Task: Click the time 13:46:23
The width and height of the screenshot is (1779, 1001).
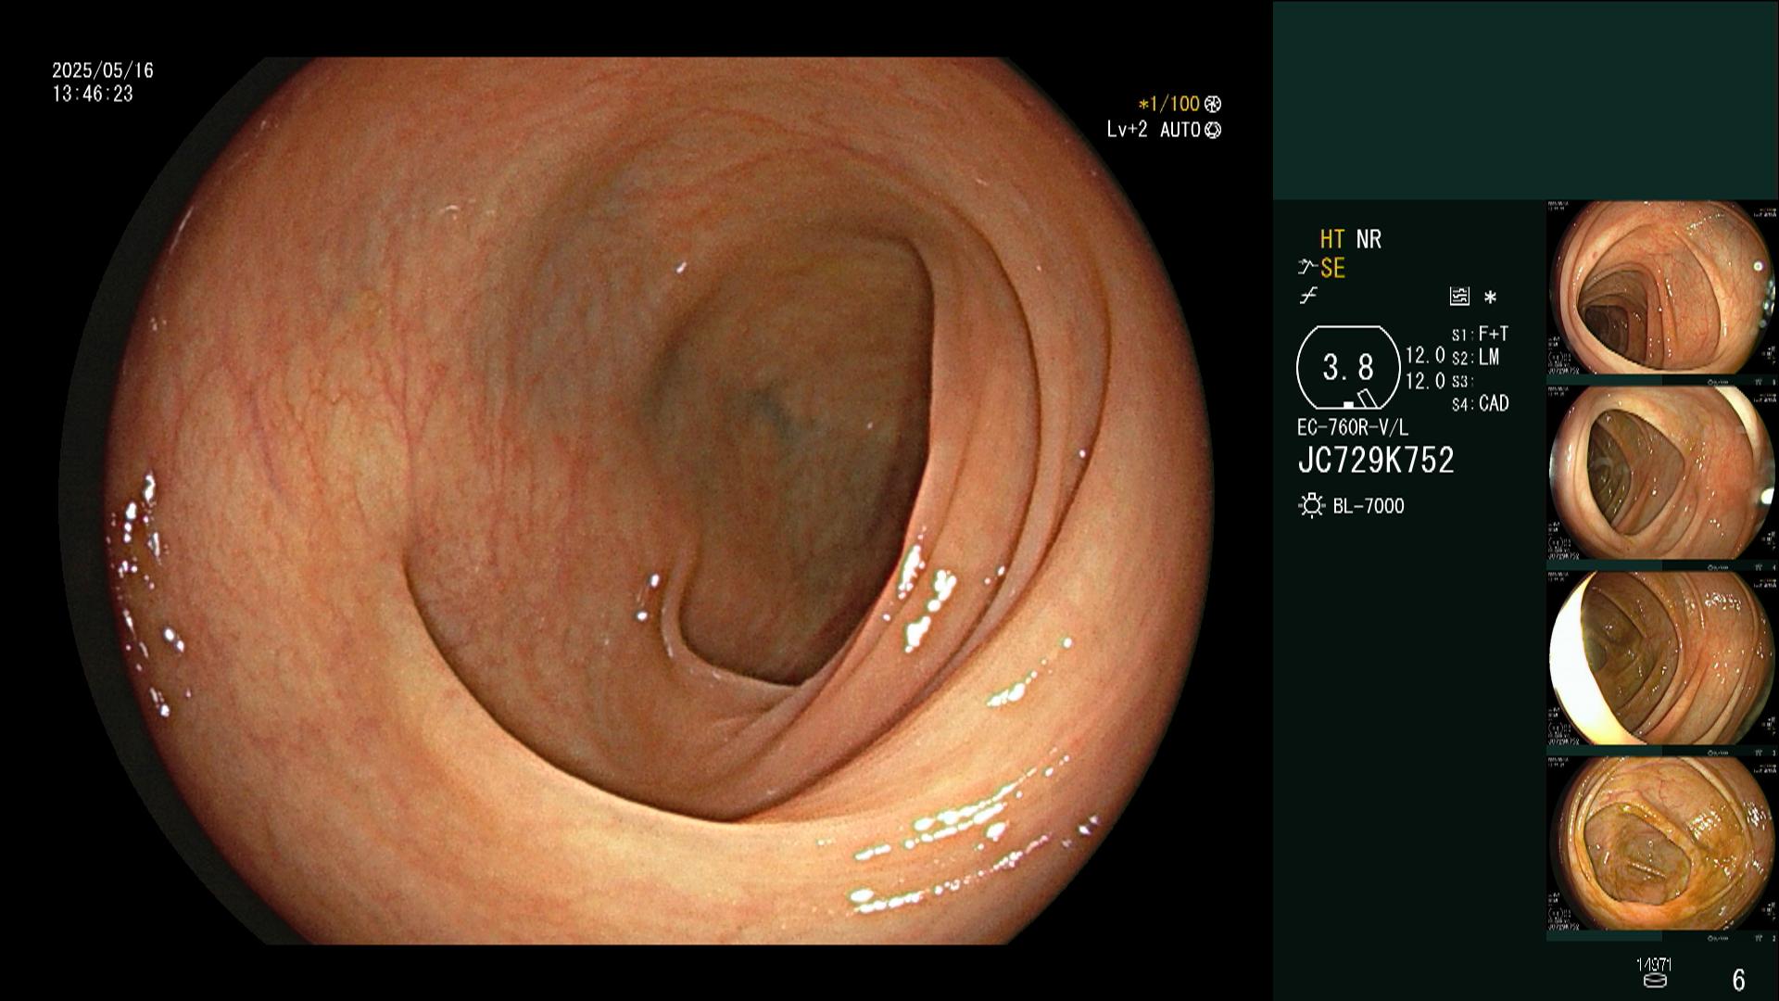Action: 93,94
